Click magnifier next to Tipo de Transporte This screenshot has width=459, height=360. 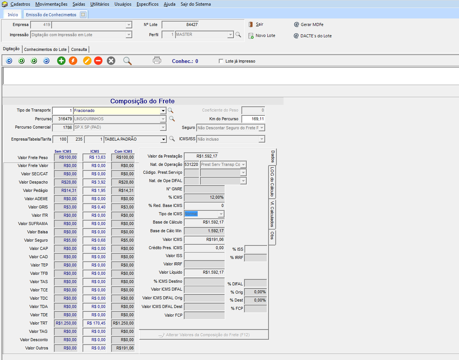(171, 110)
